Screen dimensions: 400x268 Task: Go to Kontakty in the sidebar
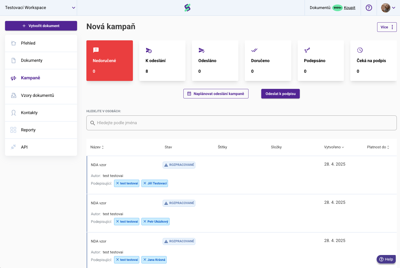click(29, 113)
